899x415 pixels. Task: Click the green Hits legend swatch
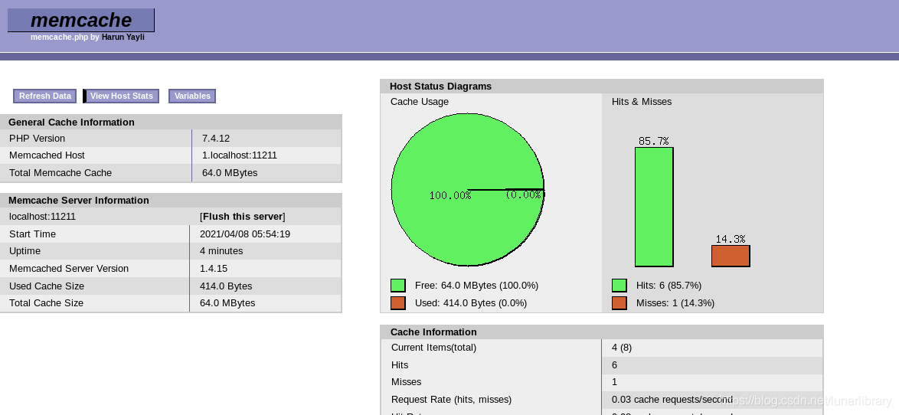tap(619, 286)
